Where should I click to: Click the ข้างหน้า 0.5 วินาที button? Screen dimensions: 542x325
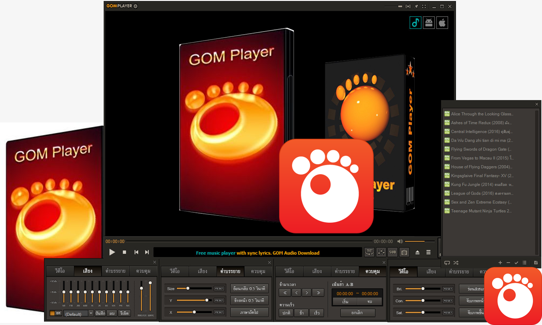[x=249, y=300]
